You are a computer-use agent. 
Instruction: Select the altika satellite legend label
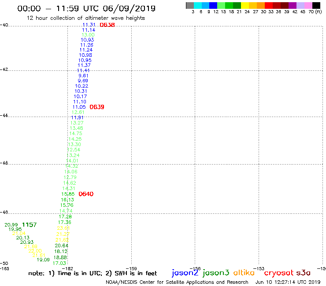[x=244, y=272]
